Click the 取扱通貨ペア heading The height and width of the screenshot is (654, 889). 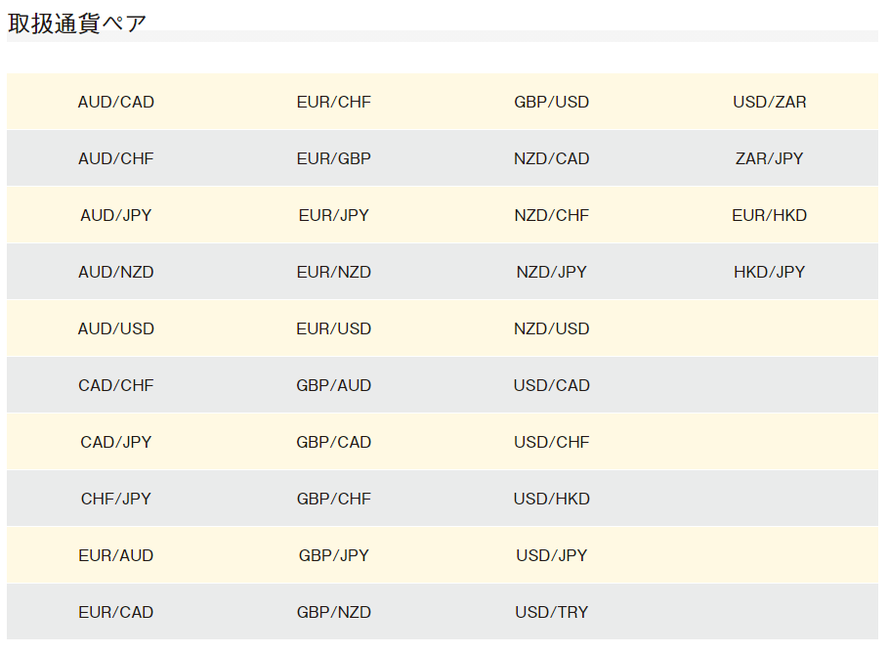pyautogui.click(x=76, y=23)
